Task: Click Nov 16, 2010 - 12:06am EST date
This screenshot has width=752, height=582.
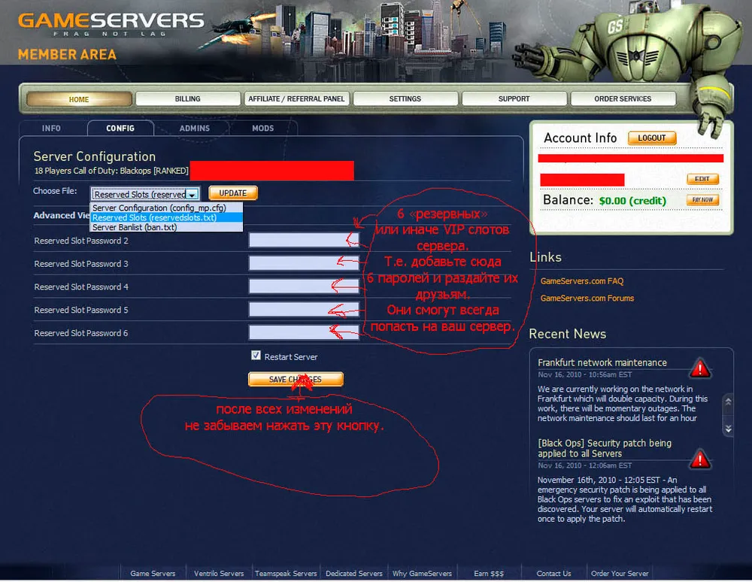Action: [584, 465]
